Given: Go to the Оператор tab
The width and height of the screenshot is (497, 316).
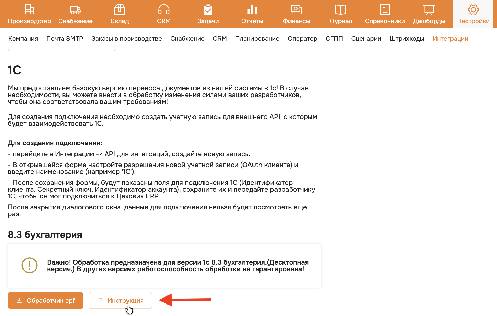Looking at the screenshot, I should point(302,39).
